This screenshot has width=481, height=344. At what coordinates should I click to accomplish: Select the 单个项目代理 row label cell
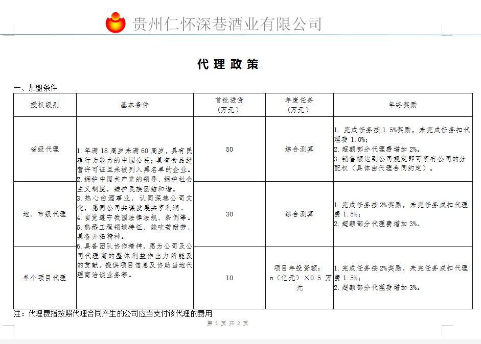pyautogui.click(x=44, y=278)
